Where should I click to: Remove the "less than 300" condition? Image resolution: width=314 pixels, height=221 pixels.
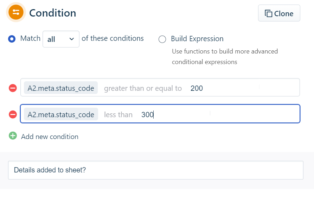tap(13, 114)
